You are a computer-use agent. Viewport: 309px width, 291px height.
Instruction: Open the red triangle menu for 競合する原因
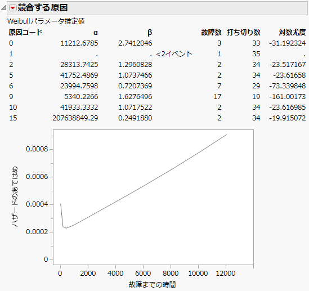(x=13, y=8)
